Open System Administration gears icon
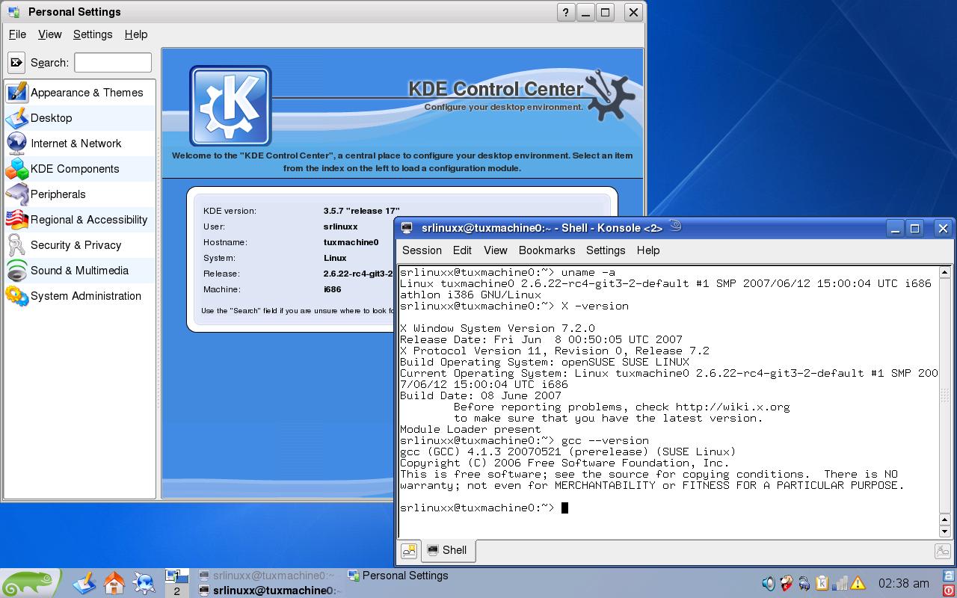The width and height of the screenshot is (957, 598). (16, 296)
